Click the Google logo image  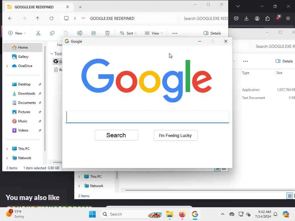[147, 81]
